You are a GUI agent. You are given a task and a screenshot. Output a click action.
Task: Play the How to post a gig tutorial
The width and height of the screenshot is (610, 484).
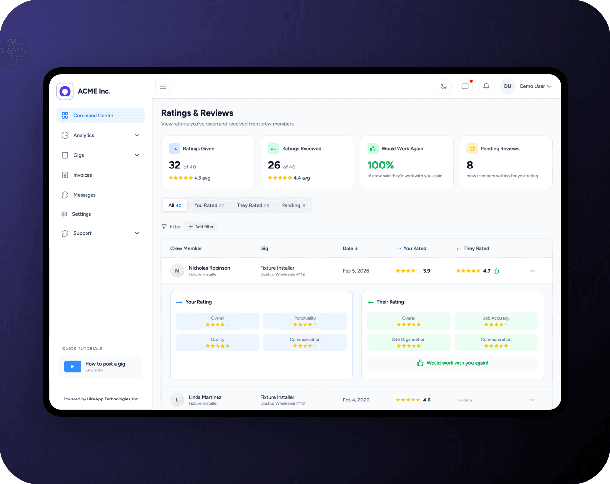pos(72,366)
